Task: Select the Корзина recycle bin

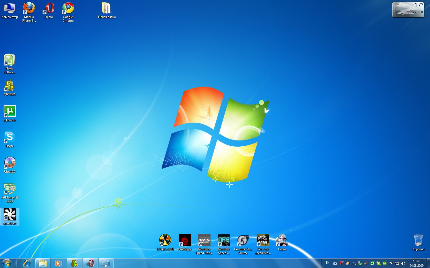Action: [x=418, y=240]
